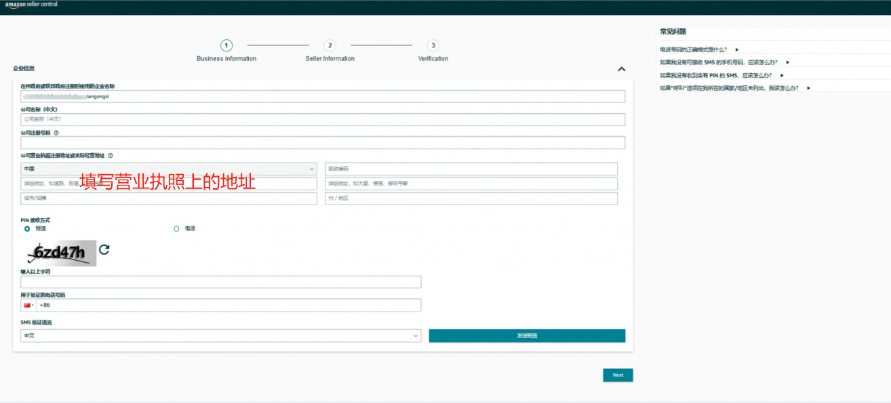Click step 2 Seller Information circle
Image resolution: width=891 pixels, height=403 pixels.
pyautogui.click(x=330, y=45)
